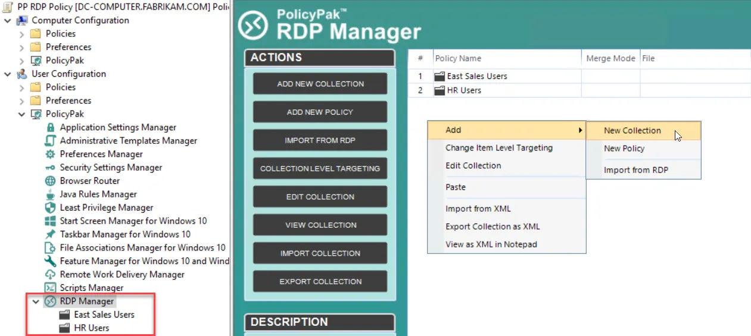The width and height of the screenshot is (751, 336).
Task: Click the Feature Manager wrench icon
Action: (x=51, y=261)
